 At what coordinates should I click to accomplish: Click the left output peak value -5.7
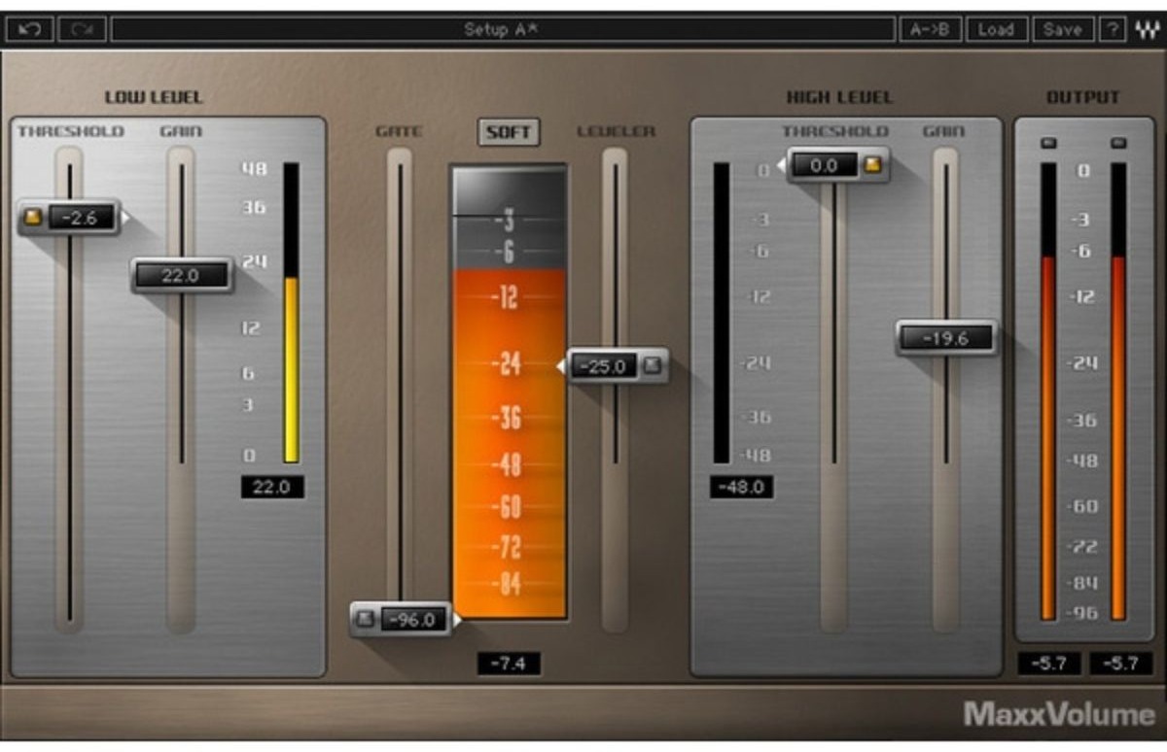point(1049,663)
